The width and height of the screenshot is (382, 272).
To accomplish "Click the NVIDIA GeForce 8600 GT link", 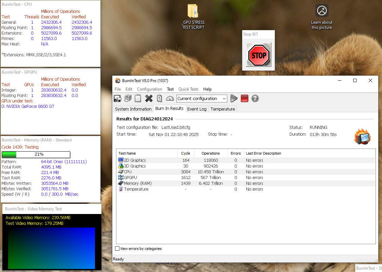I will pos(30,106).
